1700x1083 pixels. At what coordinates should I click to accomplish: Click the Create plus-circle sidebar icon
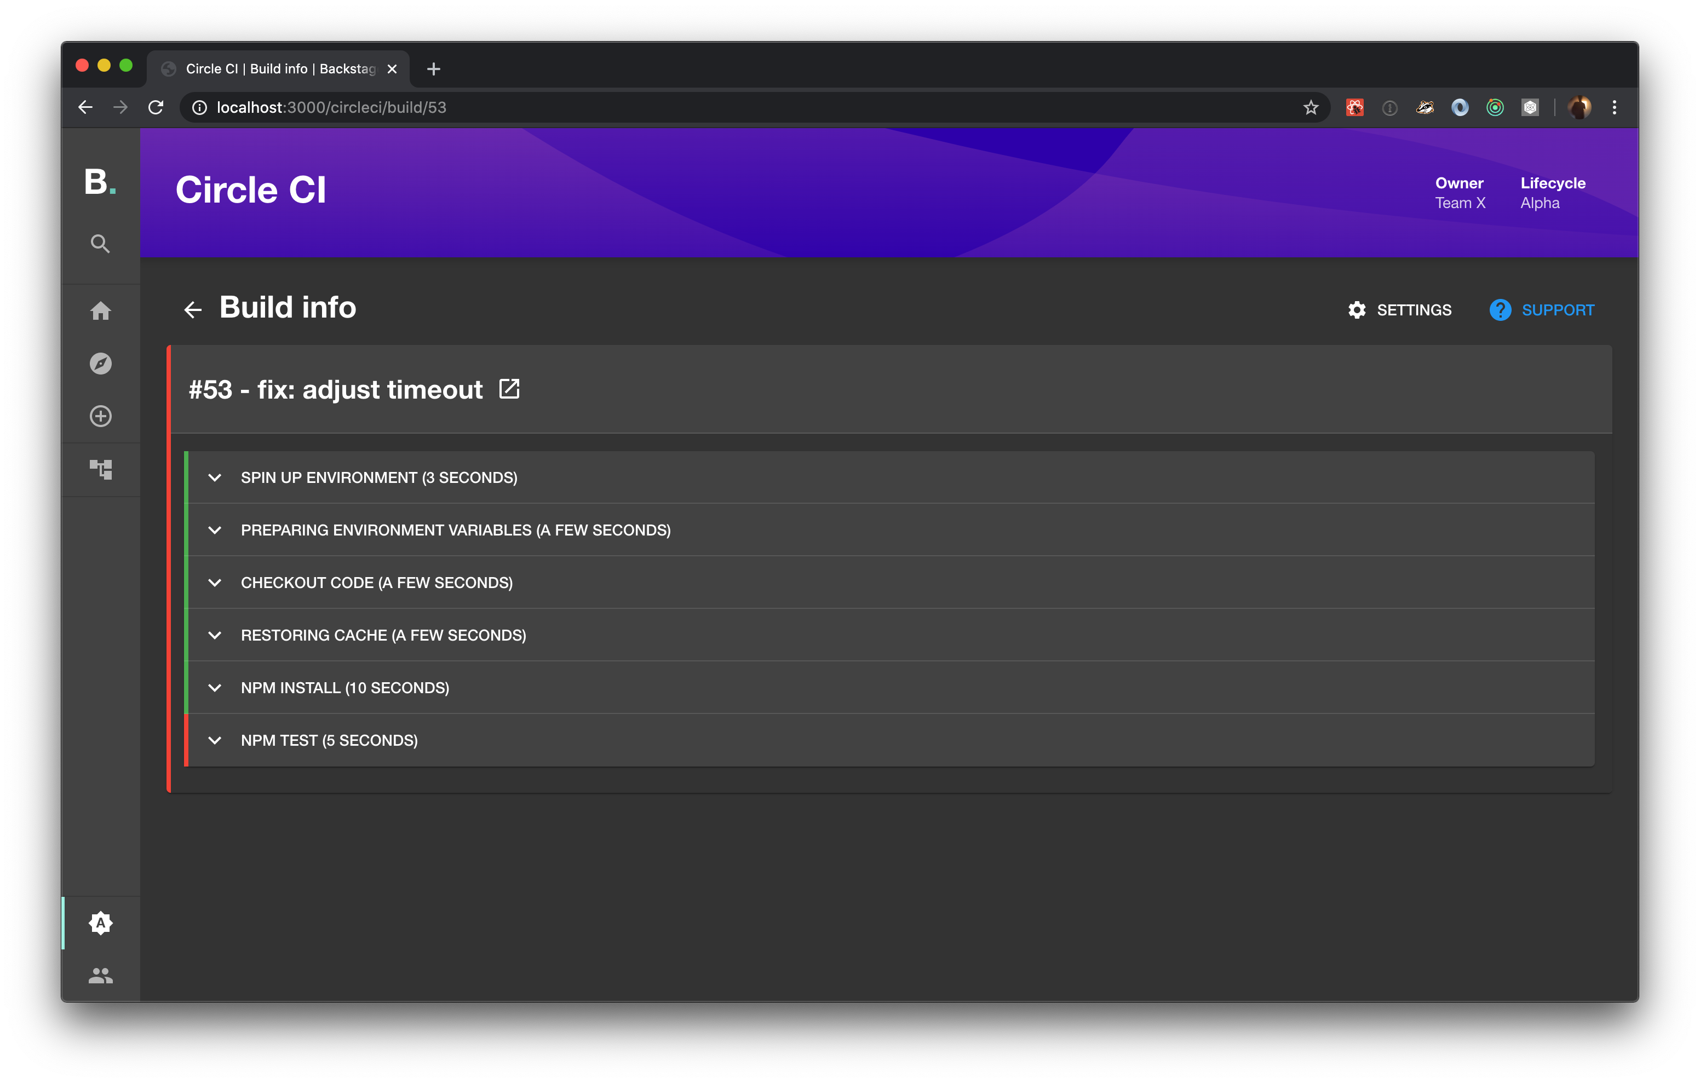click(x=100, y=416)
